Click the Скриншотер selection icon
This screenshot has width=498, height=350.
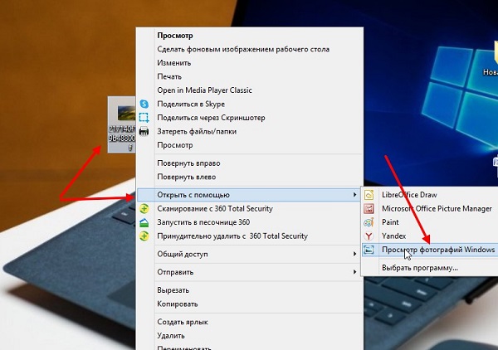click(144, 118)
